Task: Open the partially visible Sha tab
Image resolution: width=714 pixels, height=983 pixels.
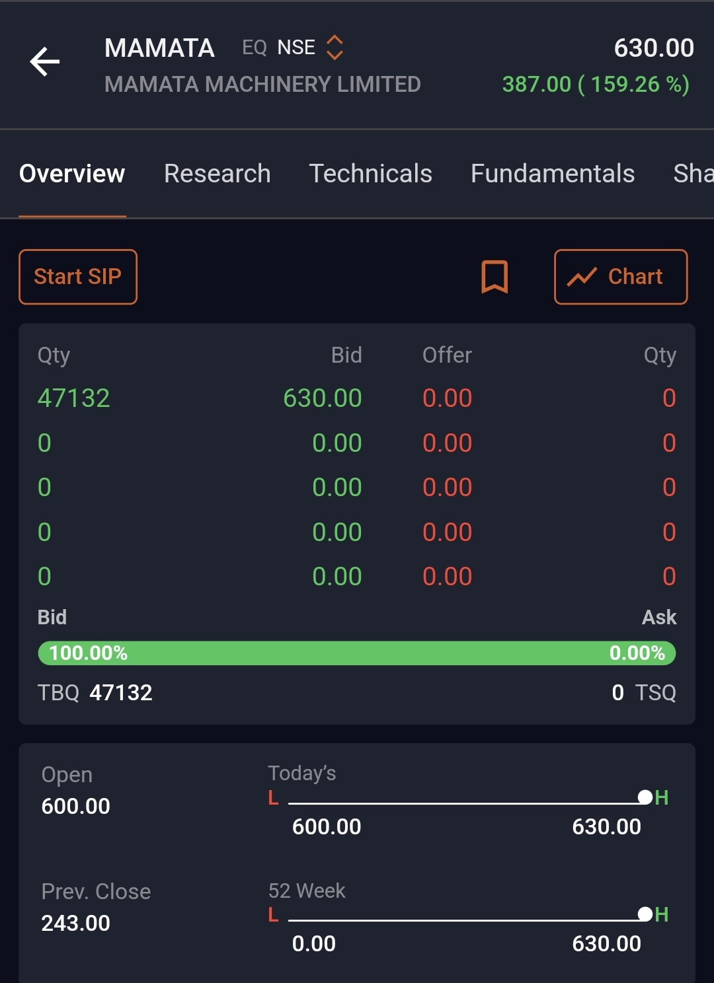Action: coord(693,174)
